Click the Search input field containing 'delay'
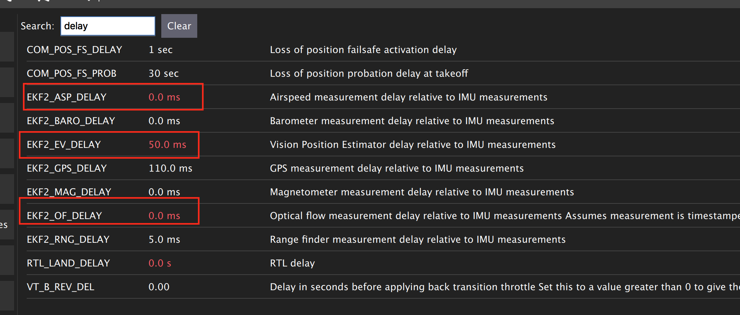This screenshot has height=315, width=740. click(x=108, y=26)
